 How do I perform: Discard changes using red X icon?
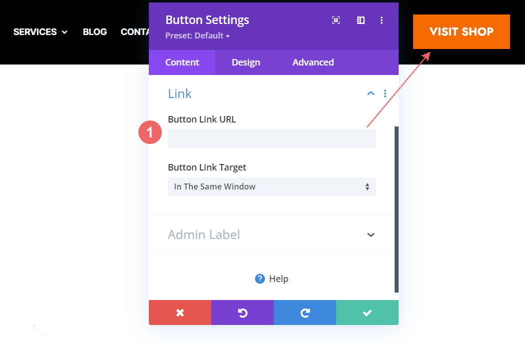[180, 312]
